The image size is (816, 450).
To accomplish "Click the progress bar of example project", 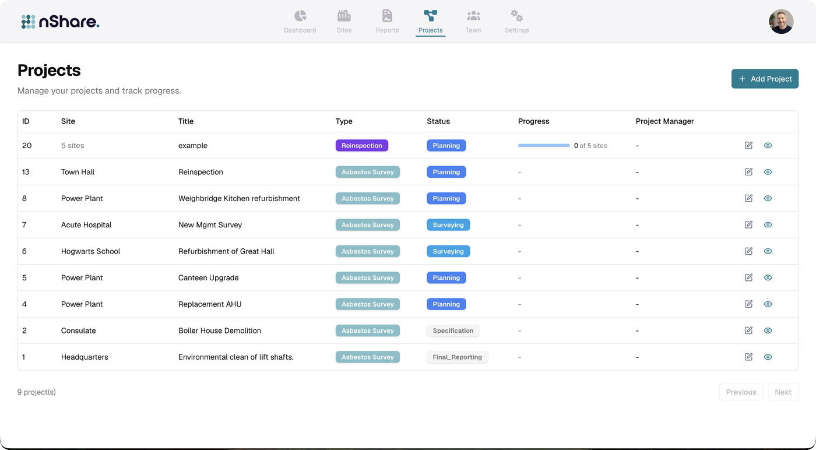I will pyautogui.click(x=544, y=146).
